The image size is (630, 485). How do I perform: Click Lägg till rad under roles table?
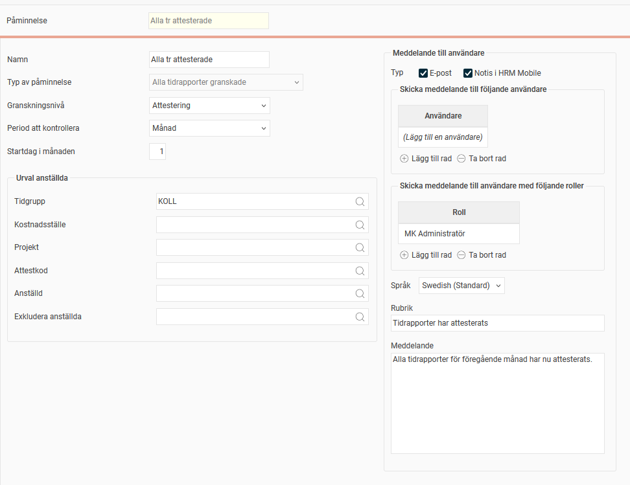(431, 255)
